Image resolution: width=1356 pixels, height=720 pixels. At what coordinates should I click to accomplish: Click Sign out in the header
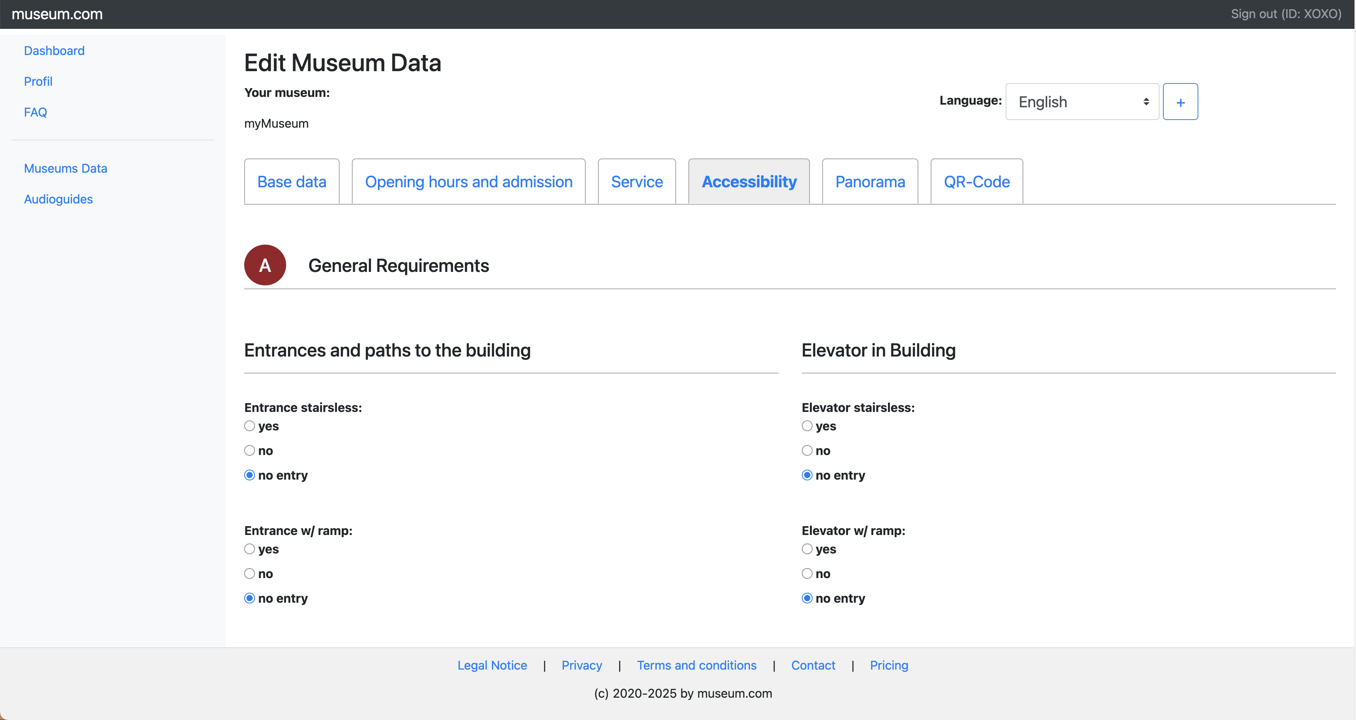[1286, 14]
